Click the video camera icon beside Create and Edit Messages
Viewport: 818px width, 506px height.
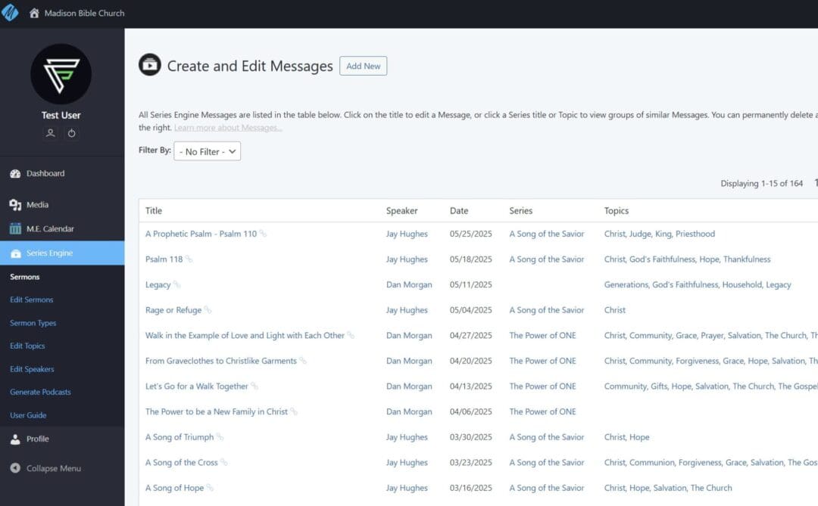pyautogui.click(x=150, y=65)
